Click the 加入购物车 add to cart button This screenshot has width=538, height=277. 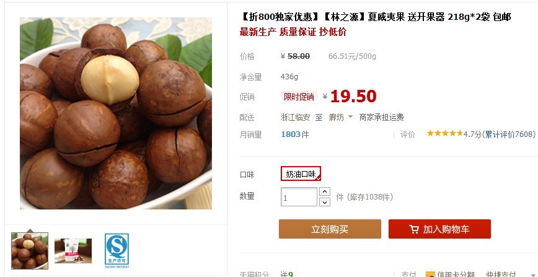point(439,229)
